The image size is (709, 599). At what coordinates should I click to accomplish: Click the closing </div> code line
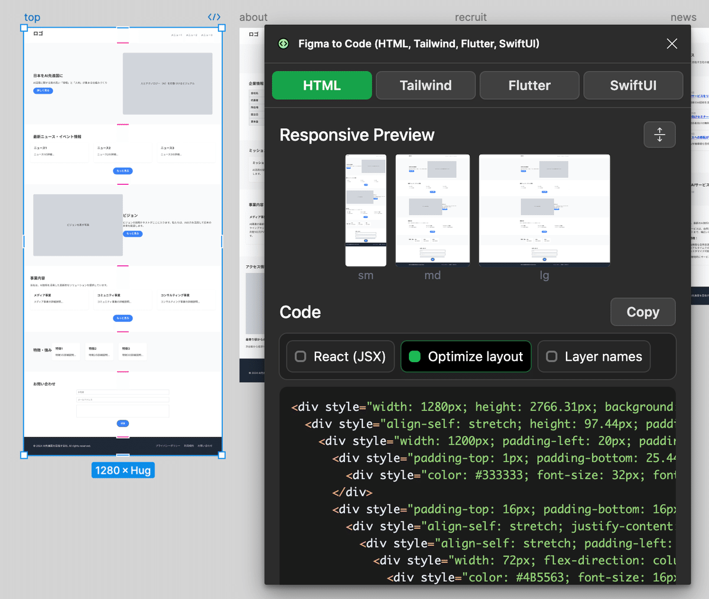[x=352, y=492]
